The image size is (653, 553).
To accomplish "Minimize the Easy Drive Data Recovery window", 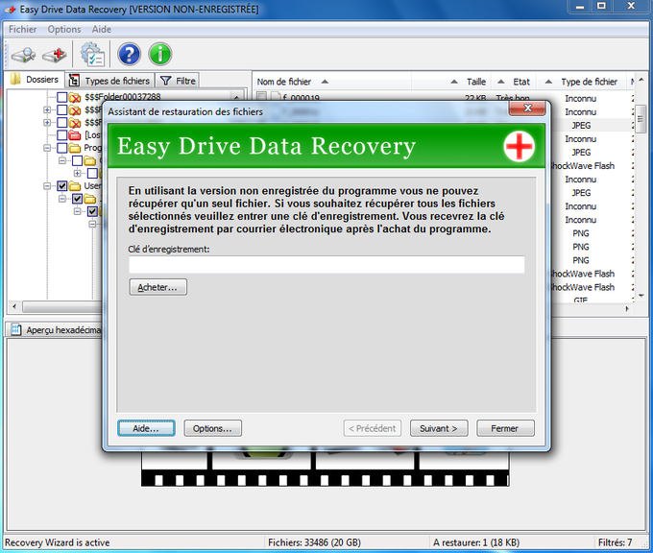I will [x=580, y=7].
